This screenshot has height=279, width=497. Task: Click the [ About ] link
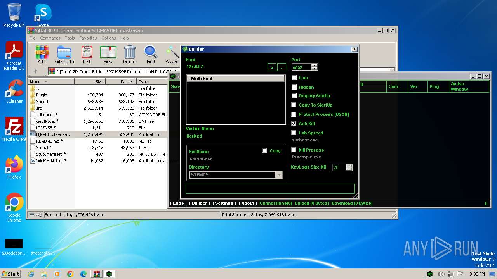(x=248, y=203)
